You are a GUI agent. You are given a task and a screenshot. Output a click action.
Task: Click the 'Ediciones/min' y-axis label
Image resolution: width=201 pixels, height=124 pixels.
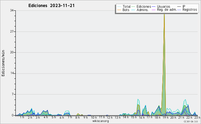click(3, 63)
